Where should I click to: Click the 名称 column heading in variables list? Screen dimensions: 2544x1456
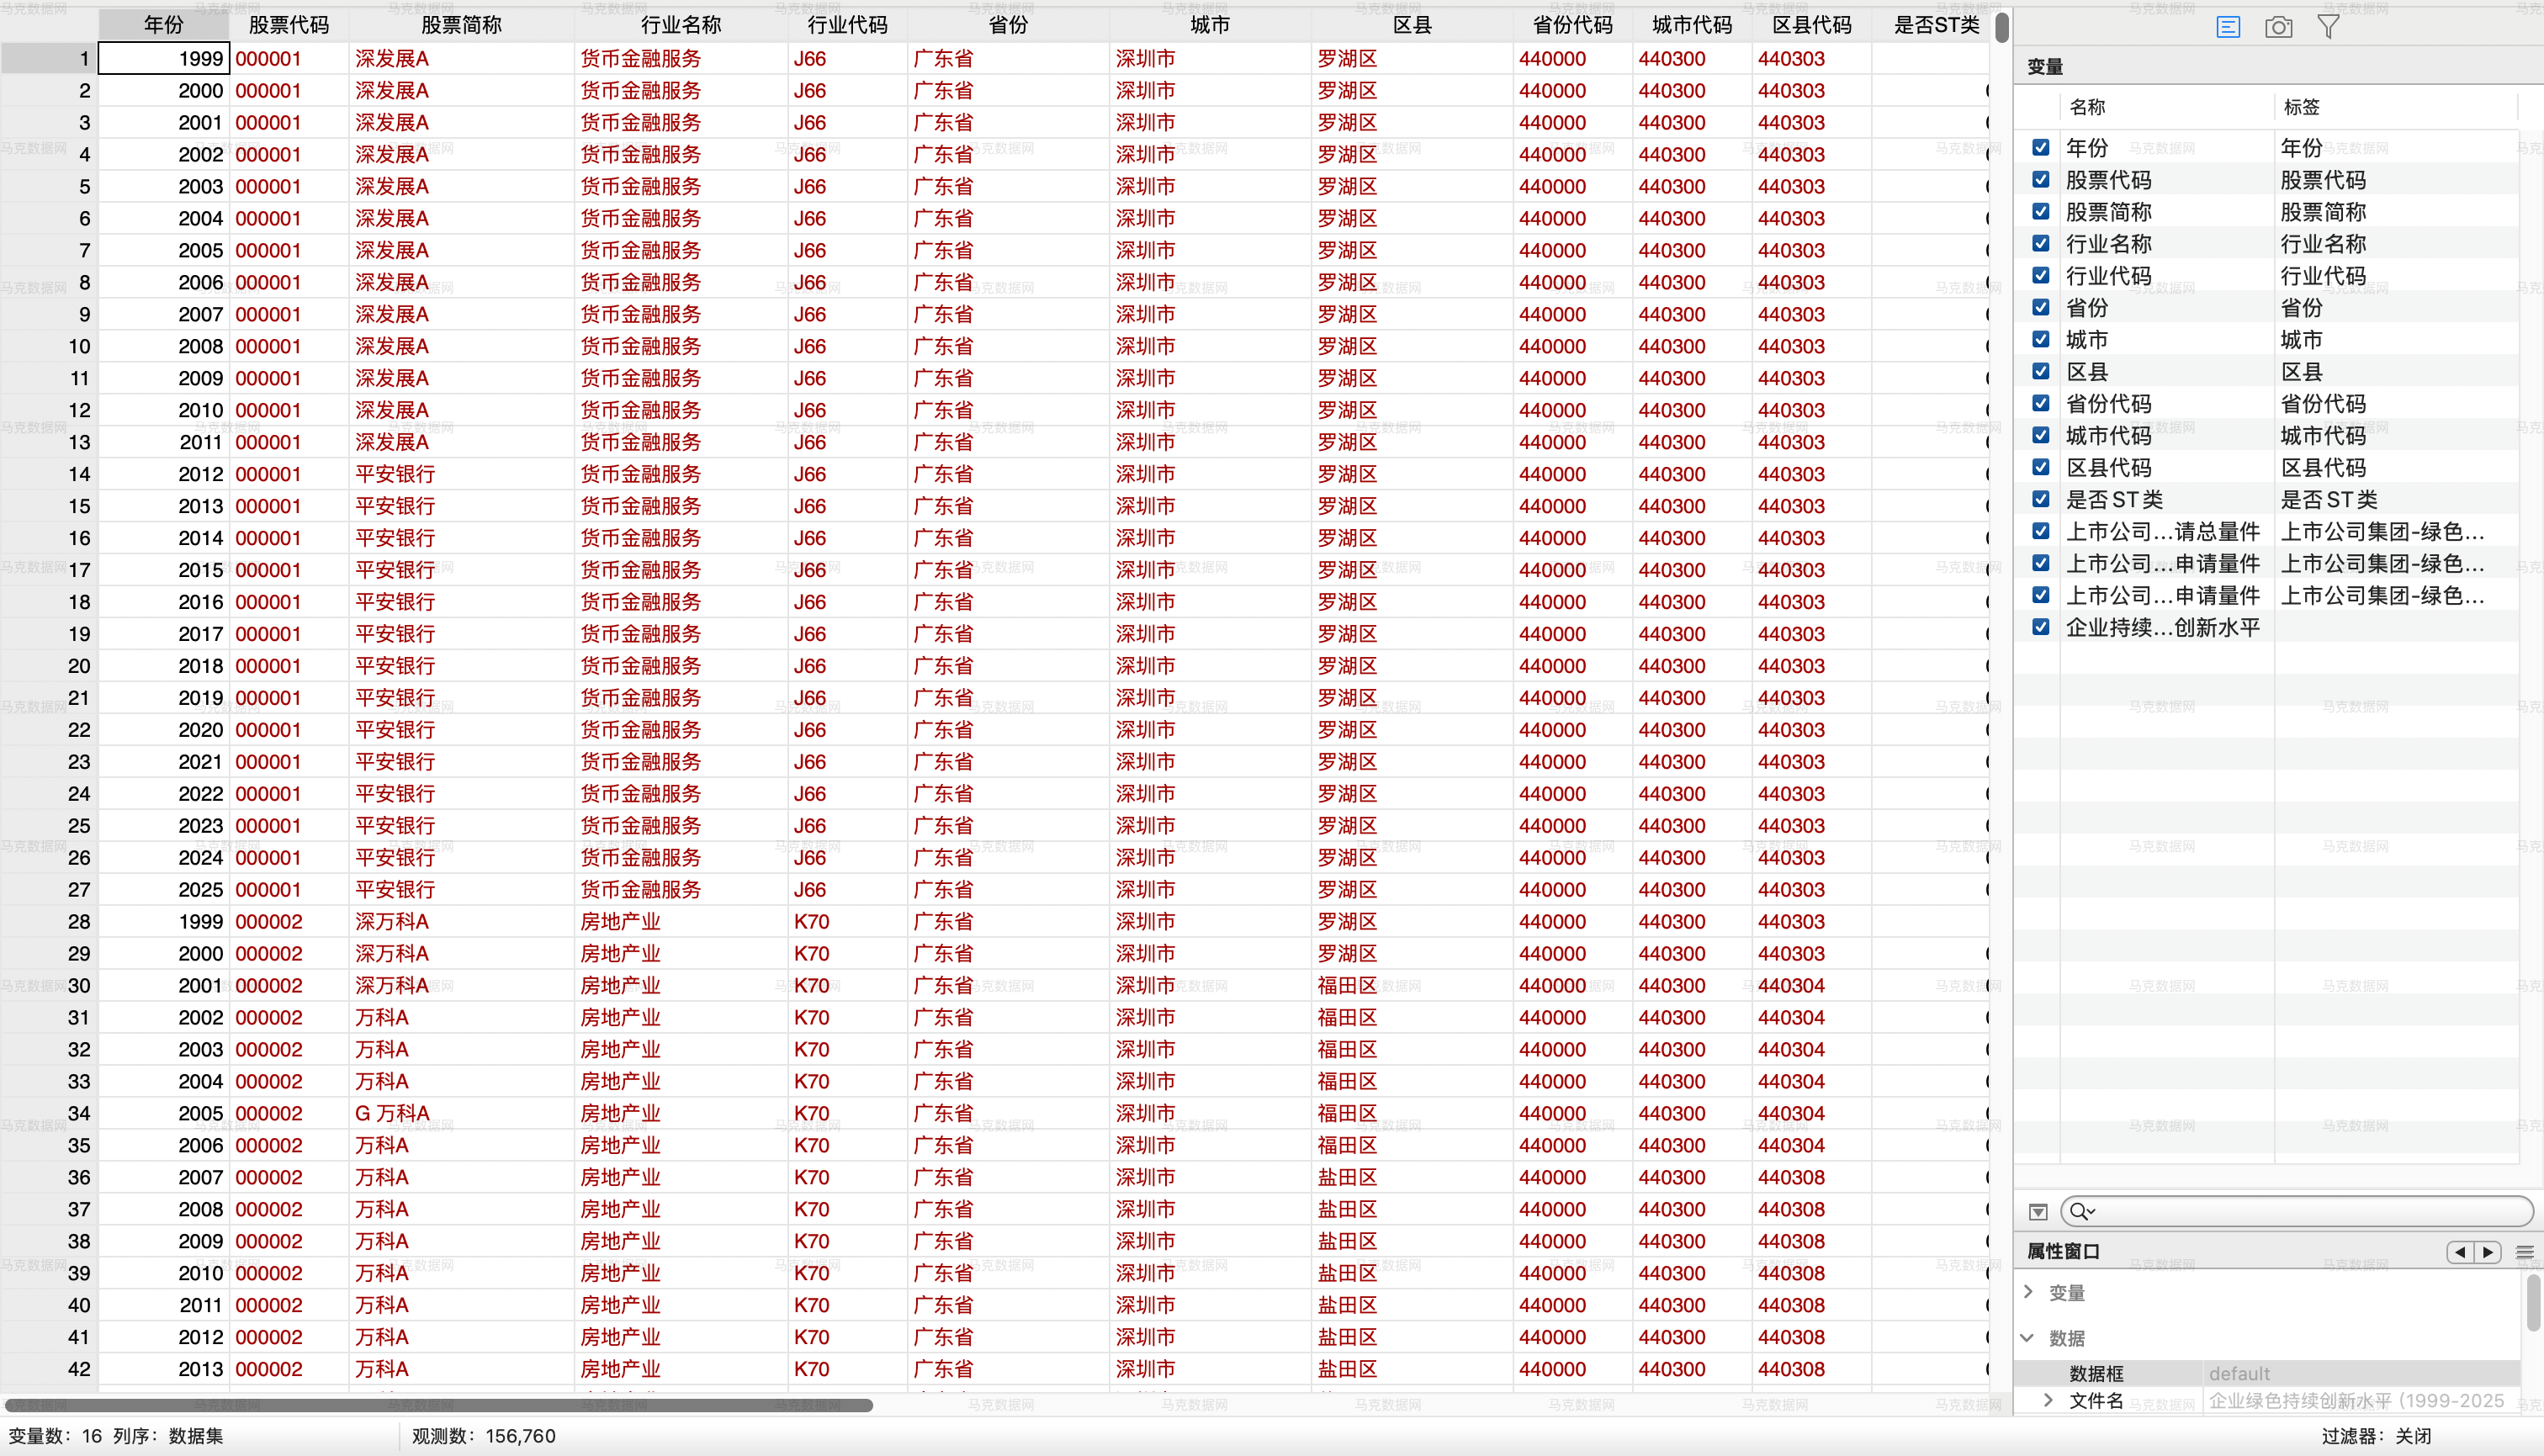point(2087,107)
